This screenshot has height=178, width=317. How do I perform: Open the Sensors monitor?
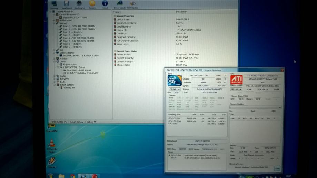point(92,4)
